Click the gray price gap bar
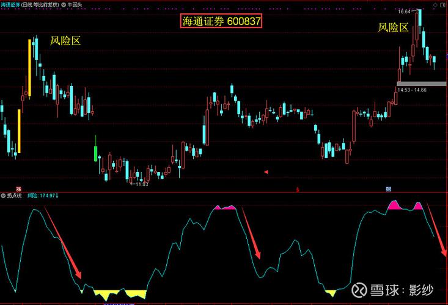Viewport: 448px width, 305px height. click(421, 84)
